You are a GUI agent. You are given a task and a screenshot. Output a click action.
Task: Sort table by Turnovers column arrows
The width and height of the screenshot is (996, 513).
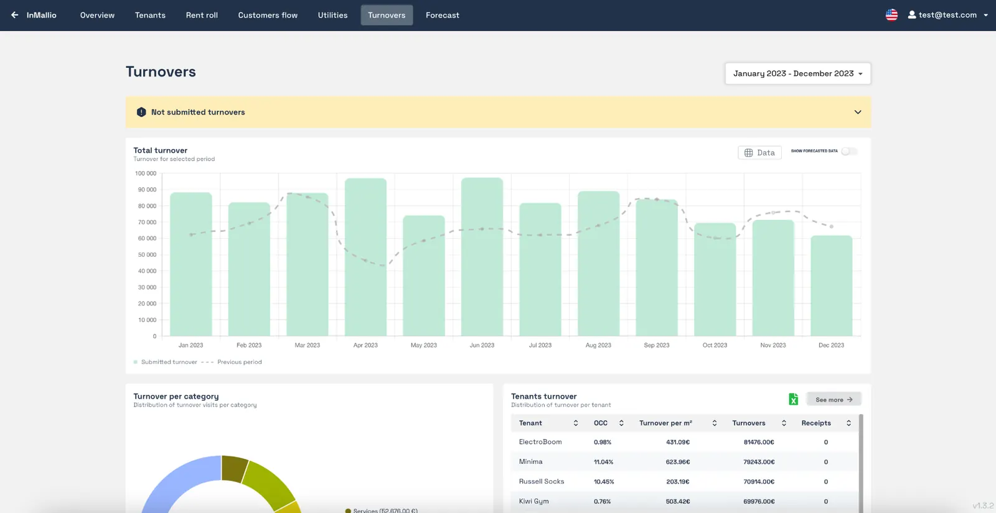pyautogui.click(x=784, y=423)
